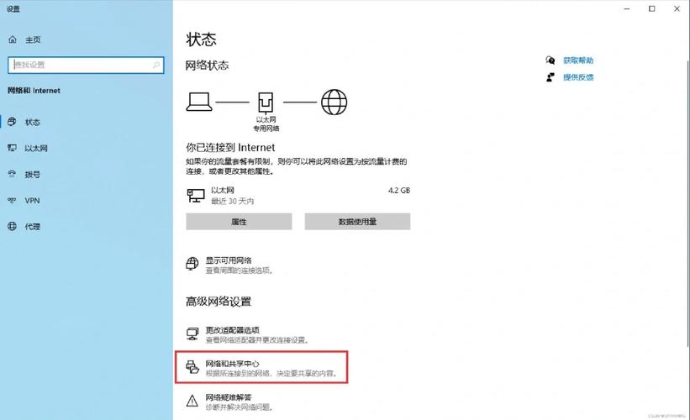Click the 网络和共享中心 printer-style icon
690x420 pixels.
click(192, 367)
